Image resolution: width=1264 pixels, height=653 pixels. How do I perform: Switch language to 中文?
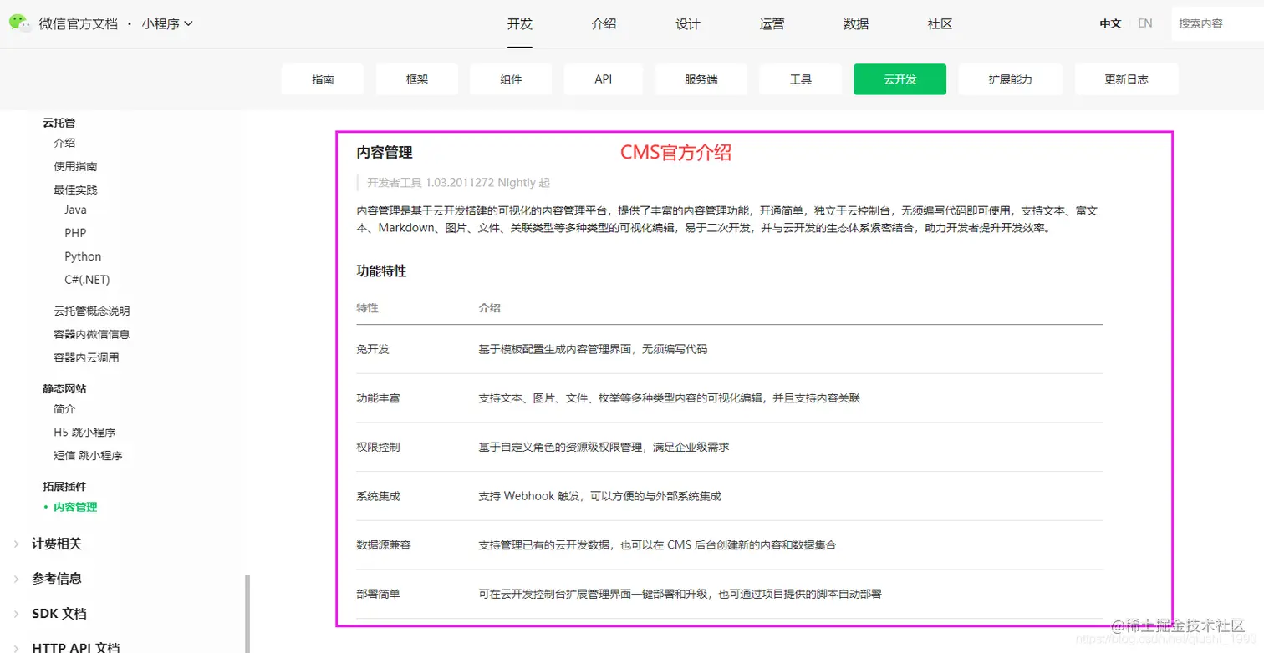point(1110,23)
